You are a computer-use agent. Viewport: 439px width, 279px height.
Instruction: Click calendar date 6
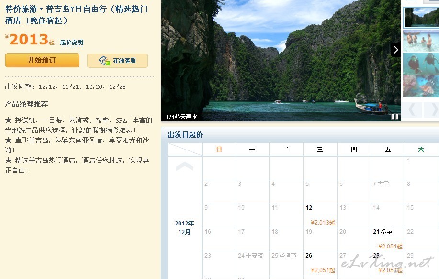(341, 184)
